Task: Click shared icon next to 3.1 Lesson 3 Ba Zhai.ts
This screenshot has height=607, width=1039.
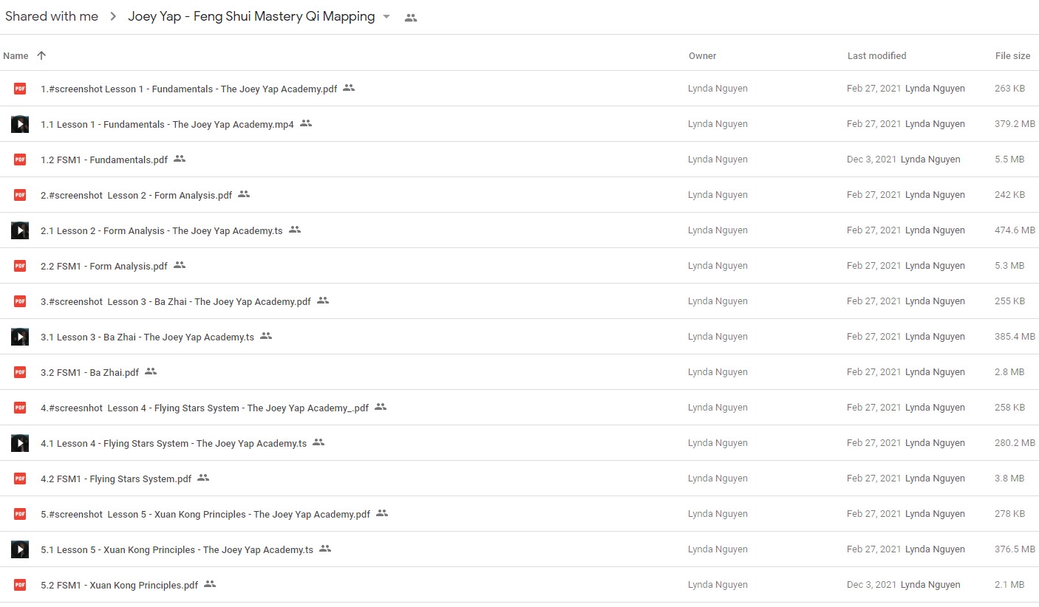Action: (266, 336)
